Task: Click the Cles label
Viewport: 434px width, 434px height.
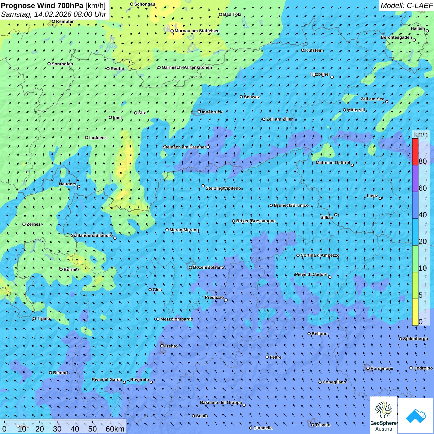Action: [x=157, y=290]
